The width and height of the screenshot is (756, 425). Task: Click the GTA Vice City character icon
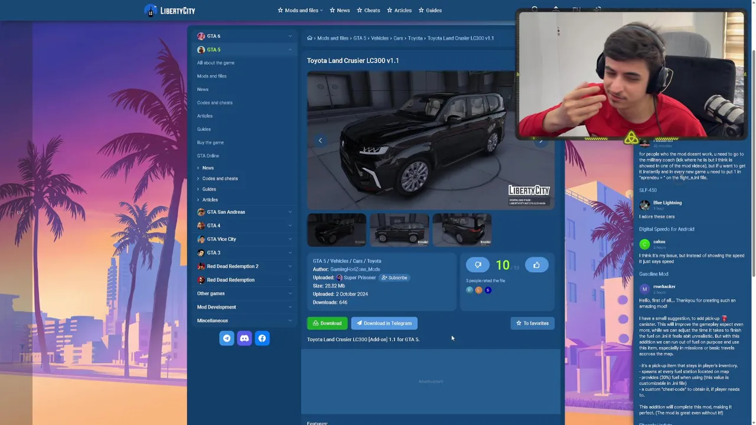coord(201,239)
